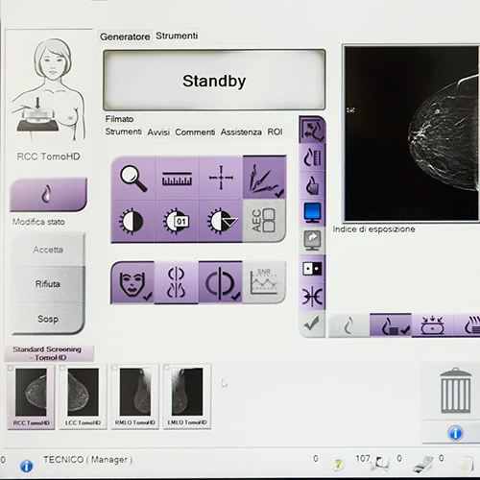480x480 pixels.
Task: Click the SNR graph tool
Action: [264, 282]
